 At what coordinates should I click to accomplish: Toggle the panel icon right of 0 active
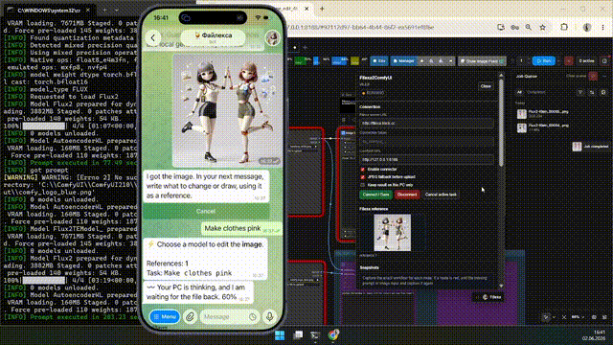point(604,61)
